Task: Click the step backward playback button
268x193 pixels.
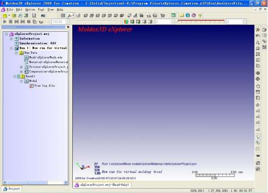Action: click(23, 22)
